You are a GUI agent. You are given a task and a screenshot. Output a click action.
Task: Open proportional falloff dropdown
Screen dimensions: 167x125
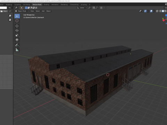105,8
